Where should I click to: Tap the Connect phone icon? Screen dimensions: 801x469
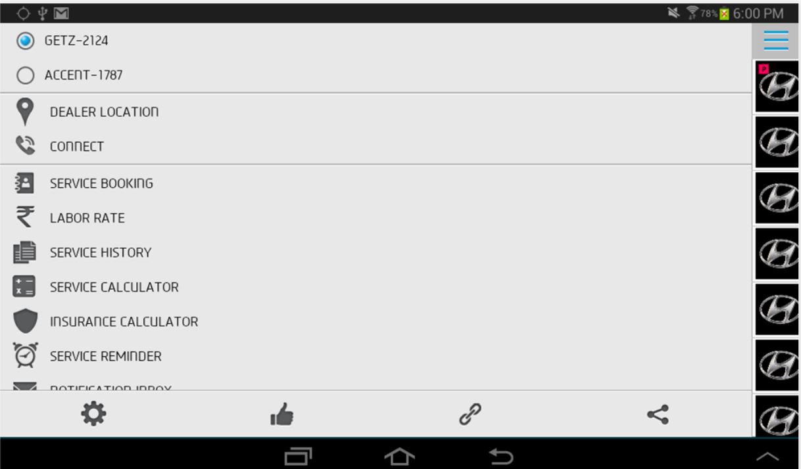coord(25,146)
